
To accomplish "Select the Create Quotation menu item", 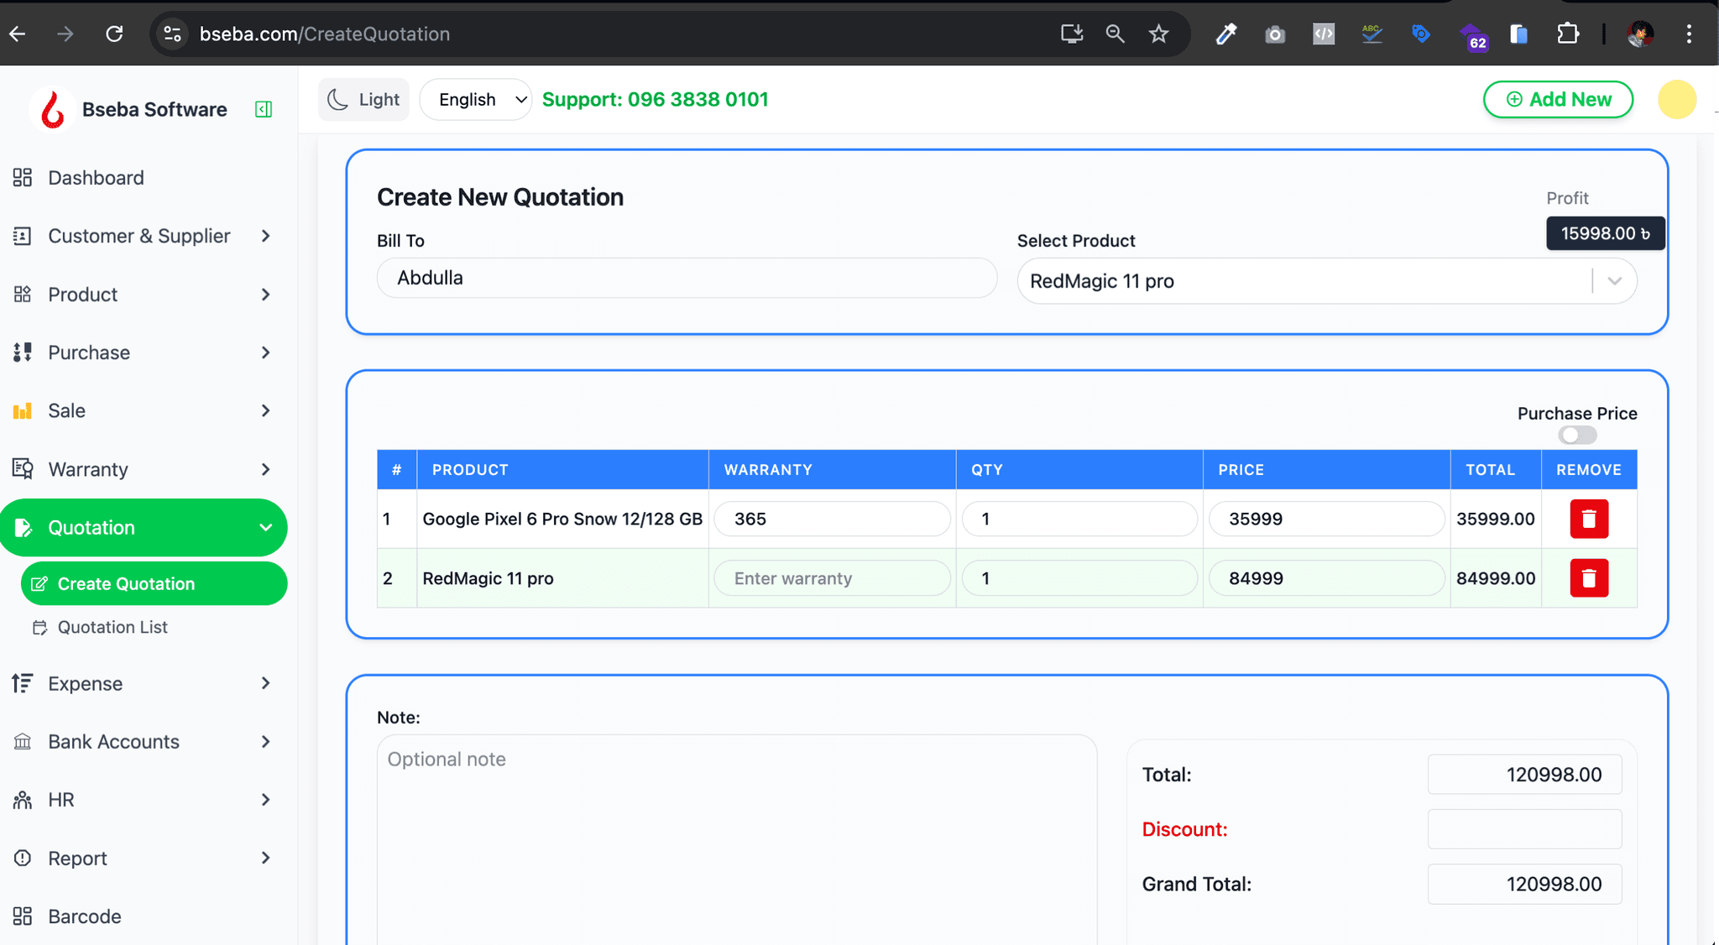I will (126, 584).
